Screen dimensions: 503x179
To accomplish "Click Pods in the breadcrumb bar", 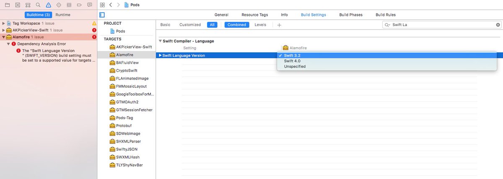I will click(x=135, y=5).
